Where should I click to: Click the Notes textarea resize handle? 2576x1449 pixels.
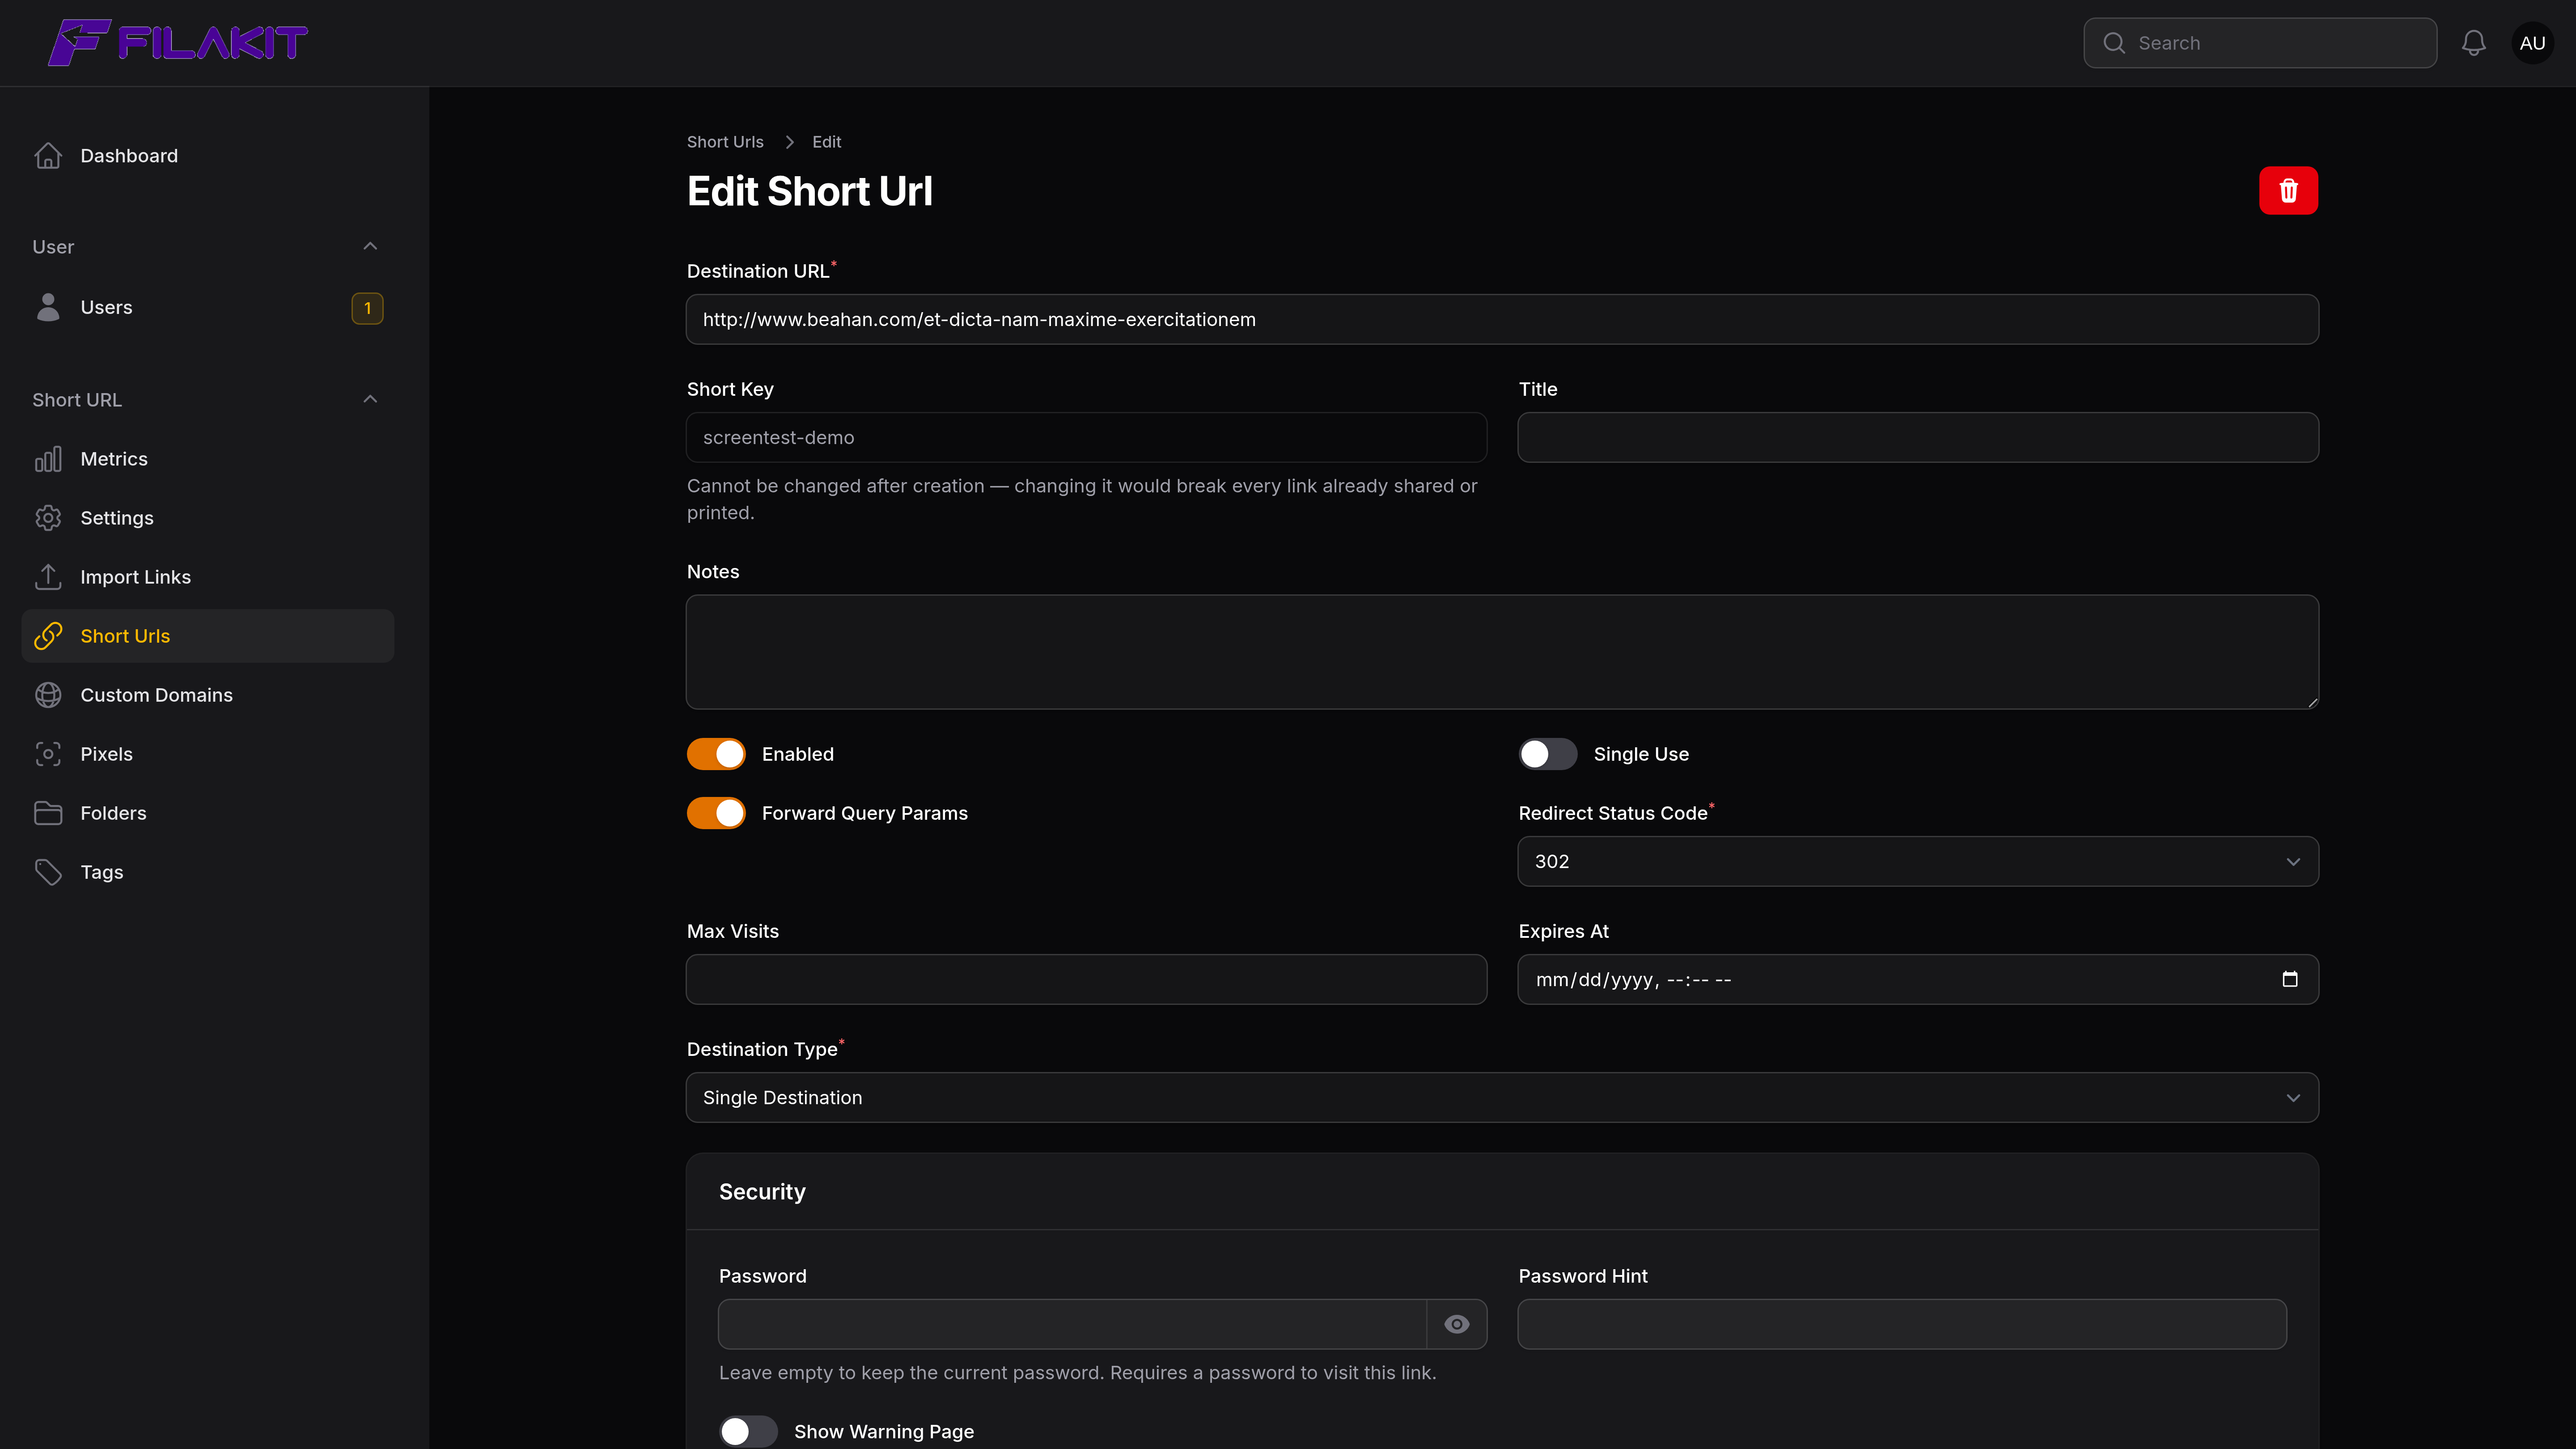pos(2312,702)
